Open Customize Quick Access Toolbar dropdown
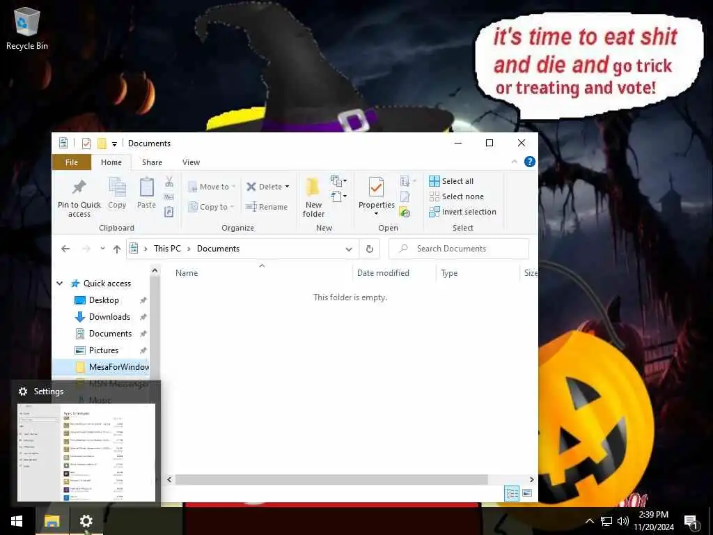The image size is (713, 535). [x=115, y=144]
